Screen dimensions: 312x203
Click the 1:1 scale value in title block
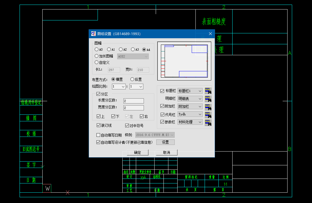225,184
